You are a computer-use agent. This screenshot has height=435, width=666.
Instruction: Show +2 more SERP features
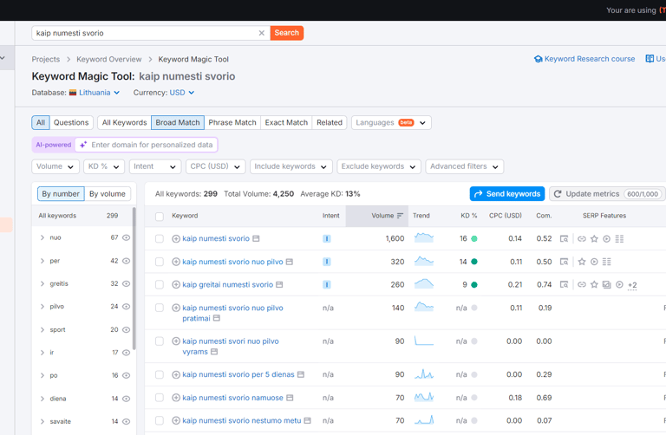(x=632, y=285)
